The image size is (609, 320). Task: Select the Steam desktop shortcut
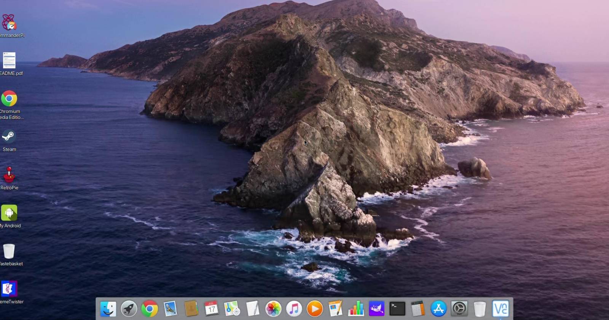pyautogui.click(x=9, y=140)
